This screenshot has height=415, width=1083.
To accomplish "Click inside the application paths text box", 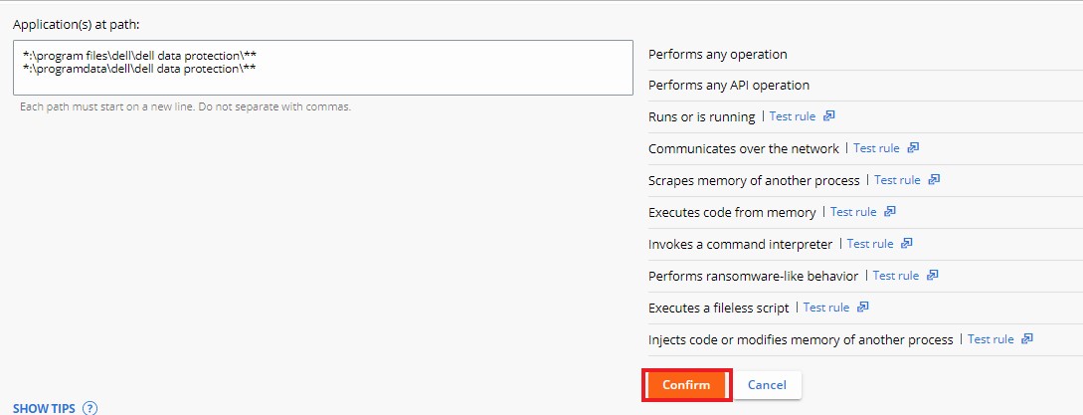I will (323, 68).
